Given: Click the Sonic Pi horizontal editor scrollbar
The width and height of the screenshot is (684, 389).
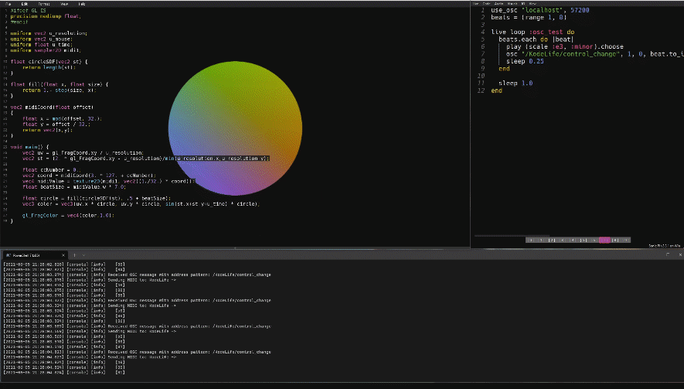Looking at the screenshot, I should [x=512, y=236].
